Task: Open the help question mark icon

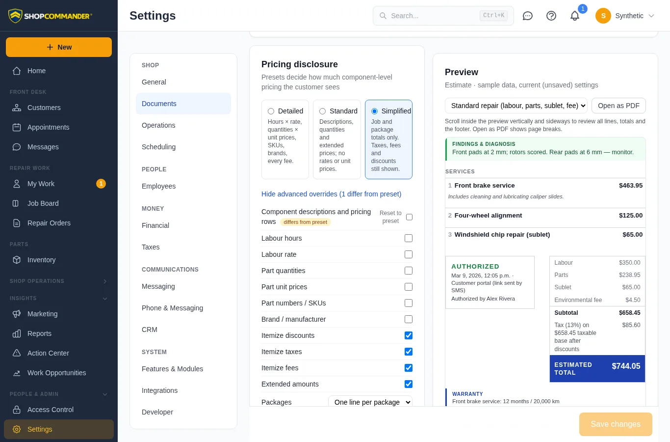Action: click(551, 16)
